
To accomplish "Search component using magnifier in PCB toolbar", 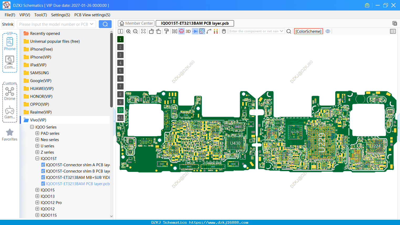I will click(x=289, y=31).
